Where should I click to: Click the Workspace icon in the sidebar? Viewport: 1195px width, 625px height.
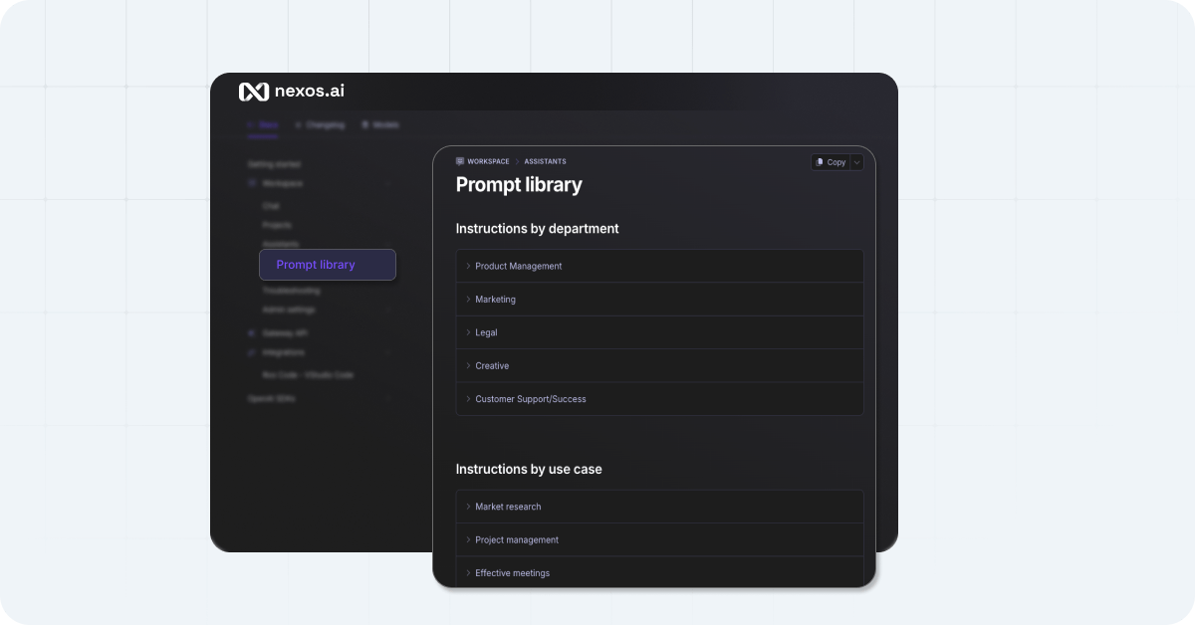tap(252, 183)
